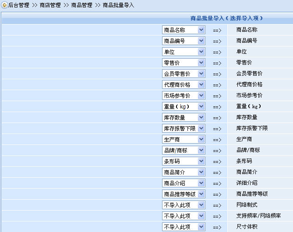Click the orange icon beside 后台管理
Screen dimensions: 293x232
(4, 5)
